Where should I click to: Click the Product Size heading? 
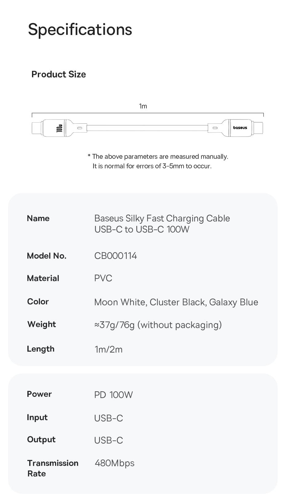point(59,74)
